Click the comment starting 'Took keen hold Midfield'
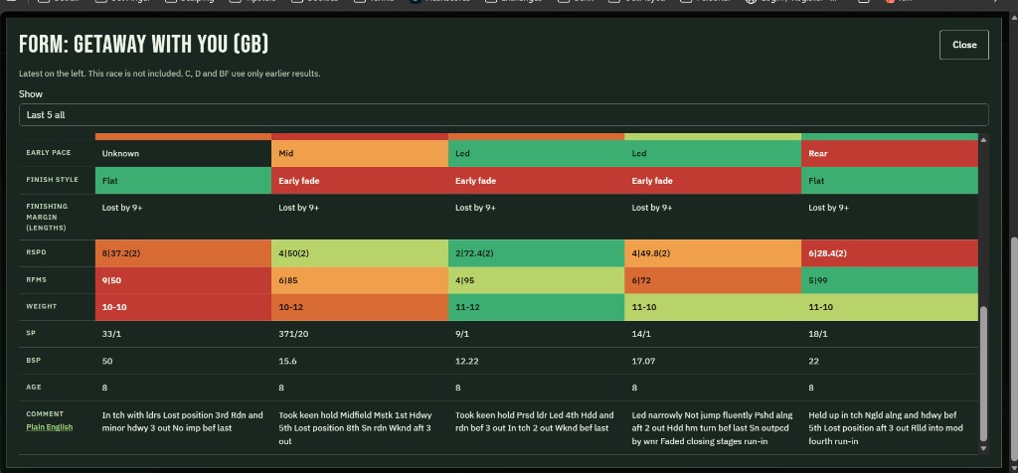1018x473 pixels. (355, 428)
